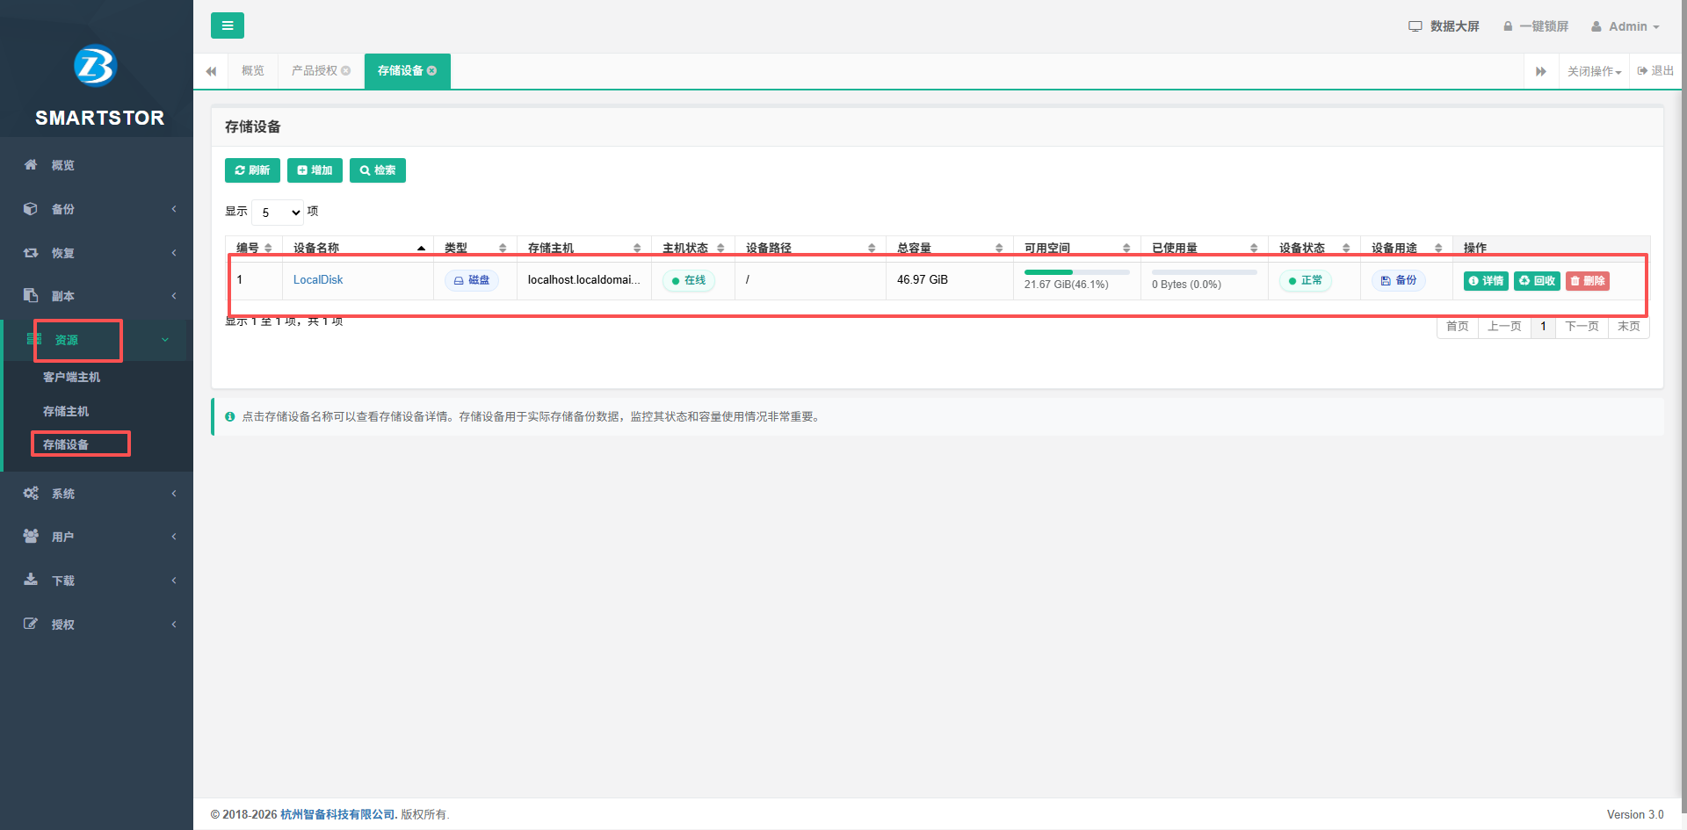Click 退出 to log out
The width and height of the screenshot is (1687, 830).
click(1655, 71)
